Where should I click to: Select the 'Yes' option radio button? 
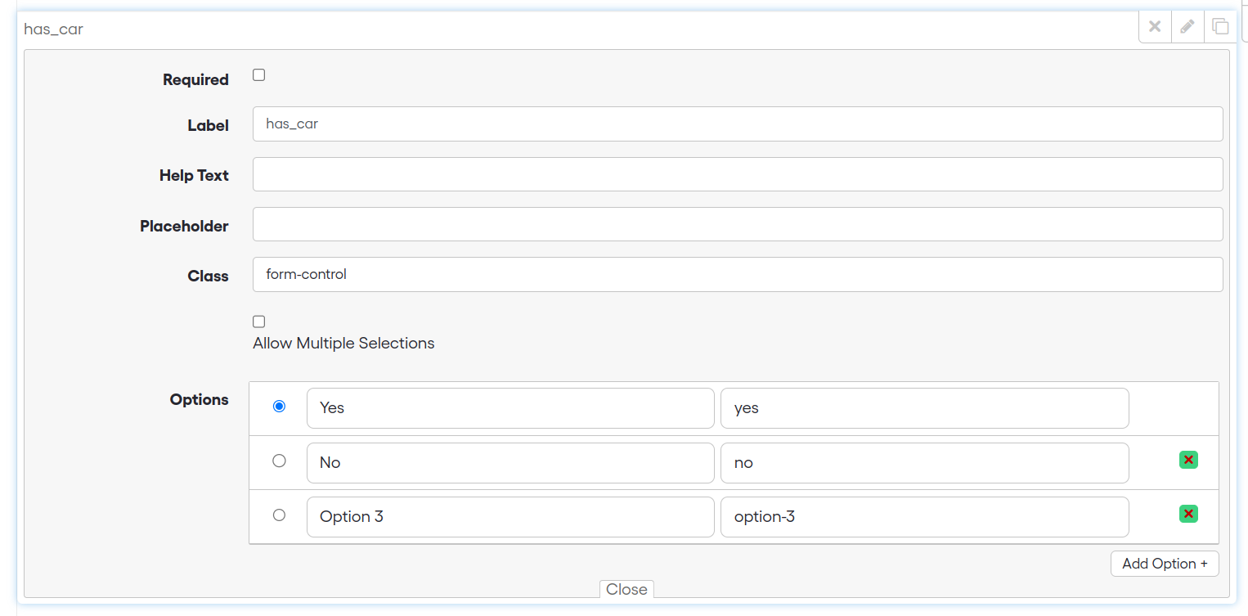(x=279, y=406)
